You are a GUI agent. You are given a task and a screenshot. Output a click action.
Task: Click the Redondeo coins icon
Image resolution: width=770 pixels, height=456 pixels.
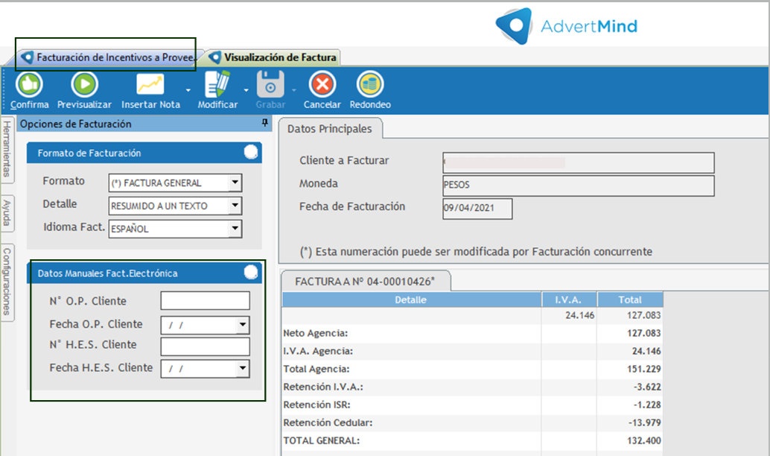pyautogui.click(x=370, y=84)
